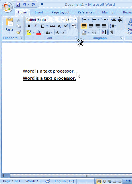Click English (U.S.) language indicator
The height and width of the screenshot is (184, 132).
coord(64,181)
